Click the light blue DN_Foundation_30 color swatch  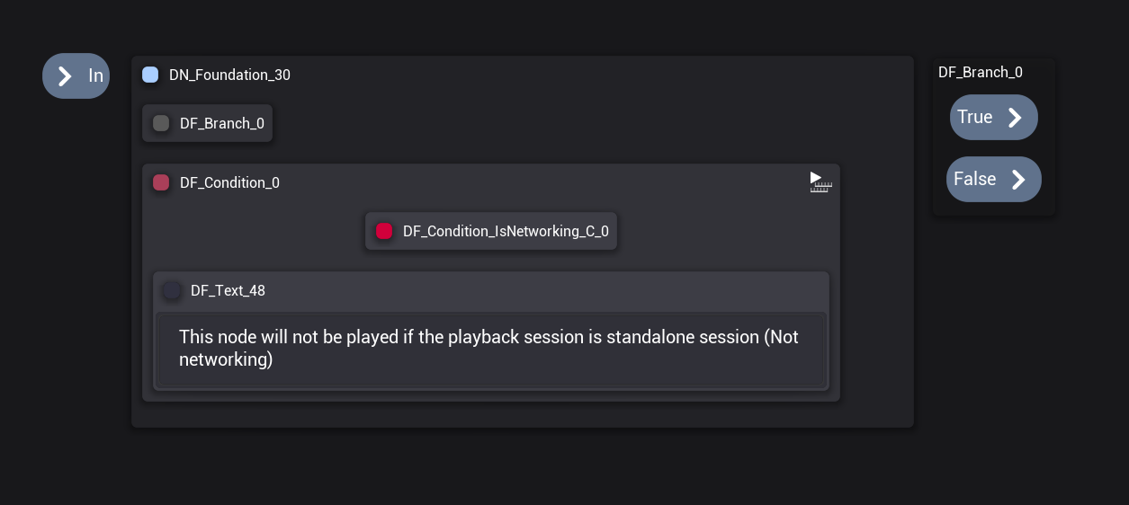pyautogui.click(x=150, y=75)
